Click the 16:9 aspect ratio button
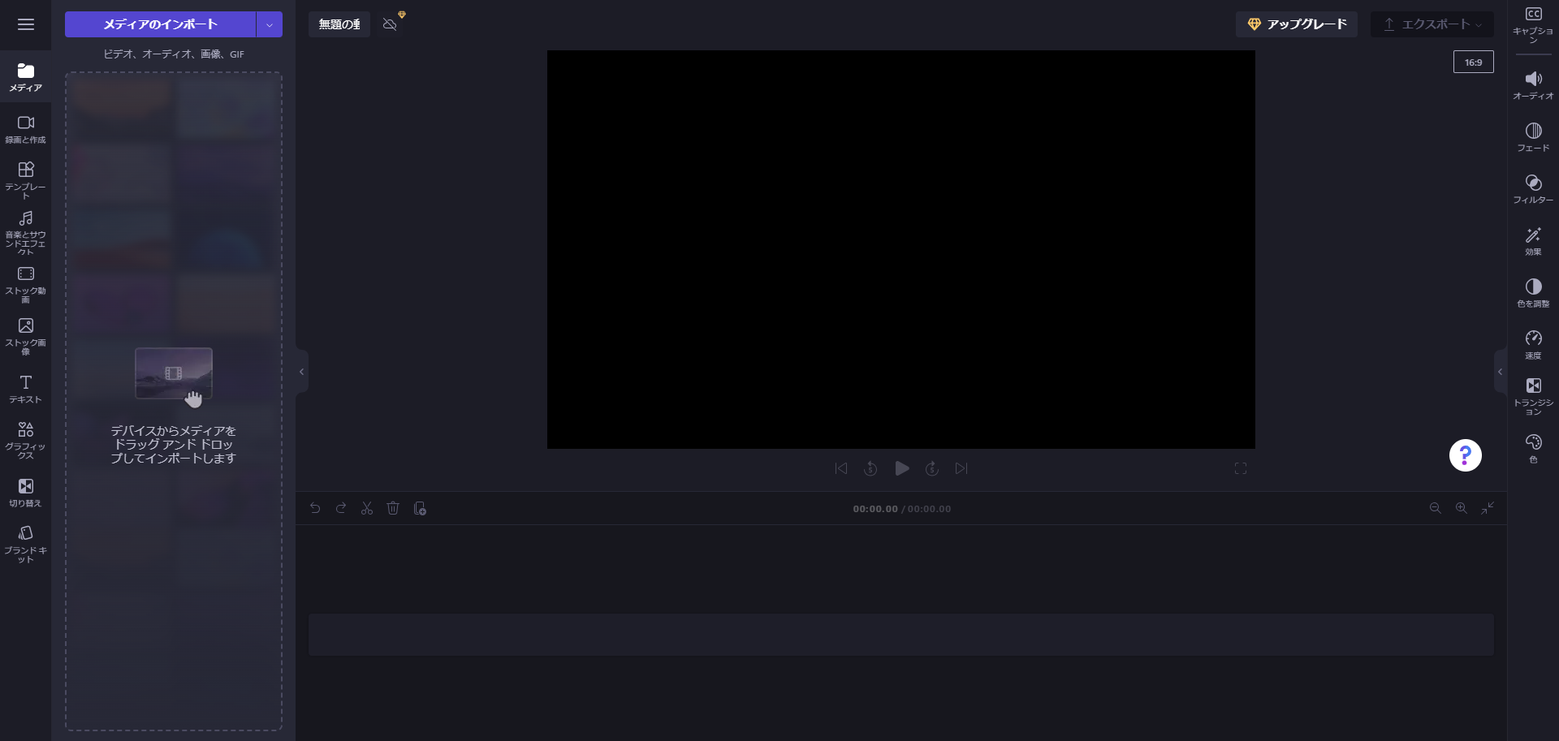Screen dimensions: 1559x741 click(1474, 62)
